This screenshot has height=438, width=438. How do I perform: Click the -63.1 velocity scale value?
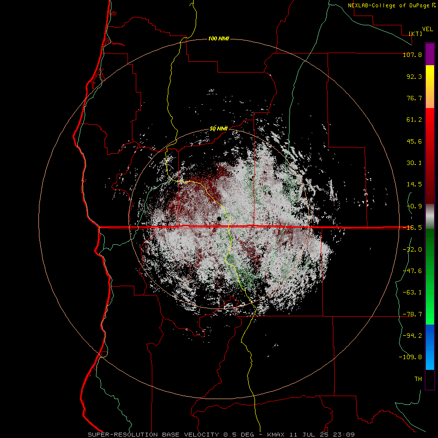[412, 292]
